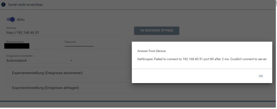Screen dimensions: 277x109
Task: Click the 'Gerät nicht erreichbar' header title
Action: (x=25, y=5)
